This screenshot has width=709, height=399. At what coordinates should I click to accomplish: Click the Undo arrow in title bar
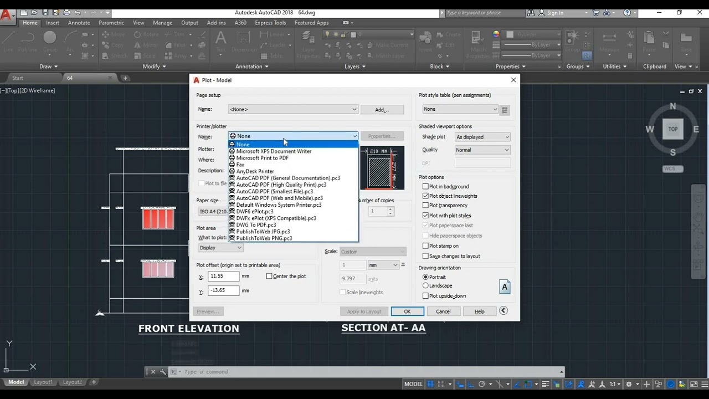click(78, 12)
